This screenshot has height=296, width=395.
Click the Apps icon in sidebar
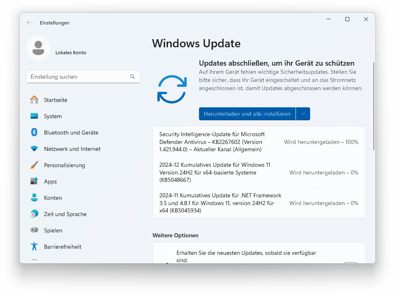(34, 181)
